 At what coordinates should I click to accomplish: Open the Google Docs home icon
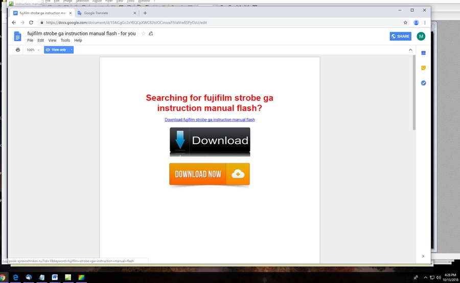point(17,36)
